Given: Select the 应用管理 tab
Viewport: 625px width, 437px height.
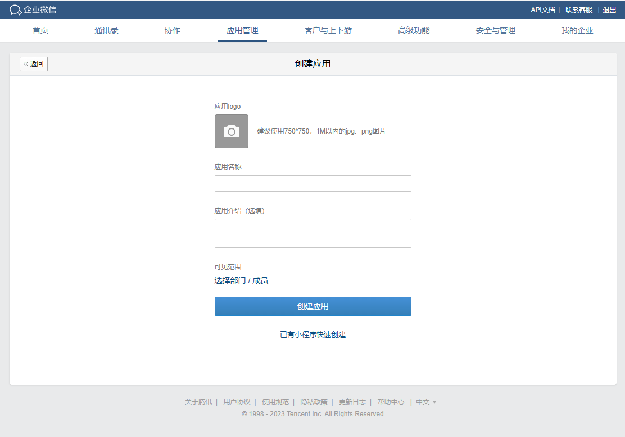Looking at the screenshot, I should (x=242, y=30).
